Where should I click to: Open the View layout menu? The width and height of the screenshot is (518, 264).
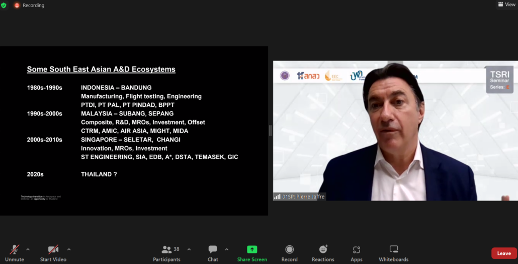pos(506,5)
